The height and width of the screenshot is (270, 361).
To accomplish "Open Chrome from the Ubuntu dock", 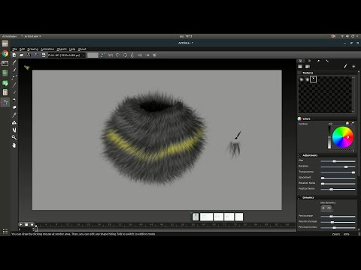I will click(5, 53).
